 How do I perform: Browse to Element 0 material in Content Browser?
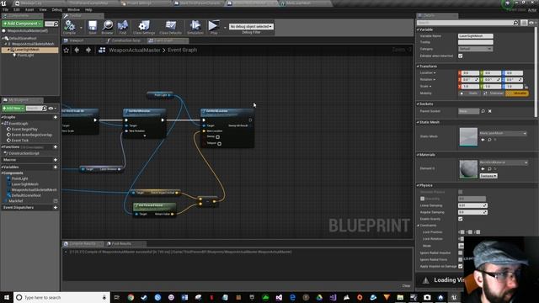(x=489, y=169)
